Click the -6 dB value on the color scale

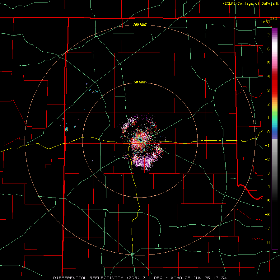(267, 215)
